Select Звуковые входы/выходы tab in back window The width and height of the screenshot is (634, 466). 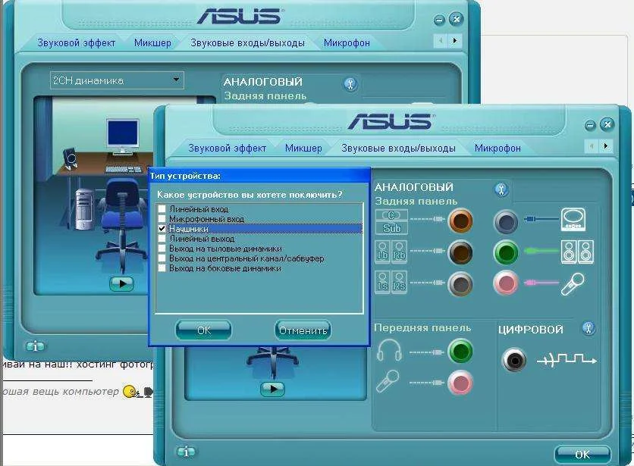[x=247, y=42]
